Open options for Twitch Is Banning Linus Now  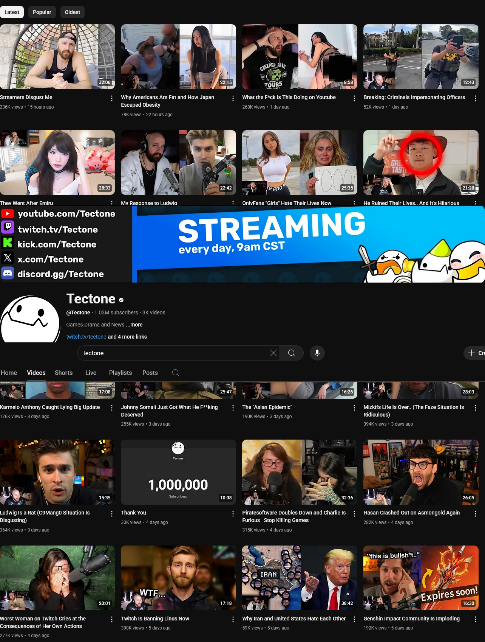point(233,619)
